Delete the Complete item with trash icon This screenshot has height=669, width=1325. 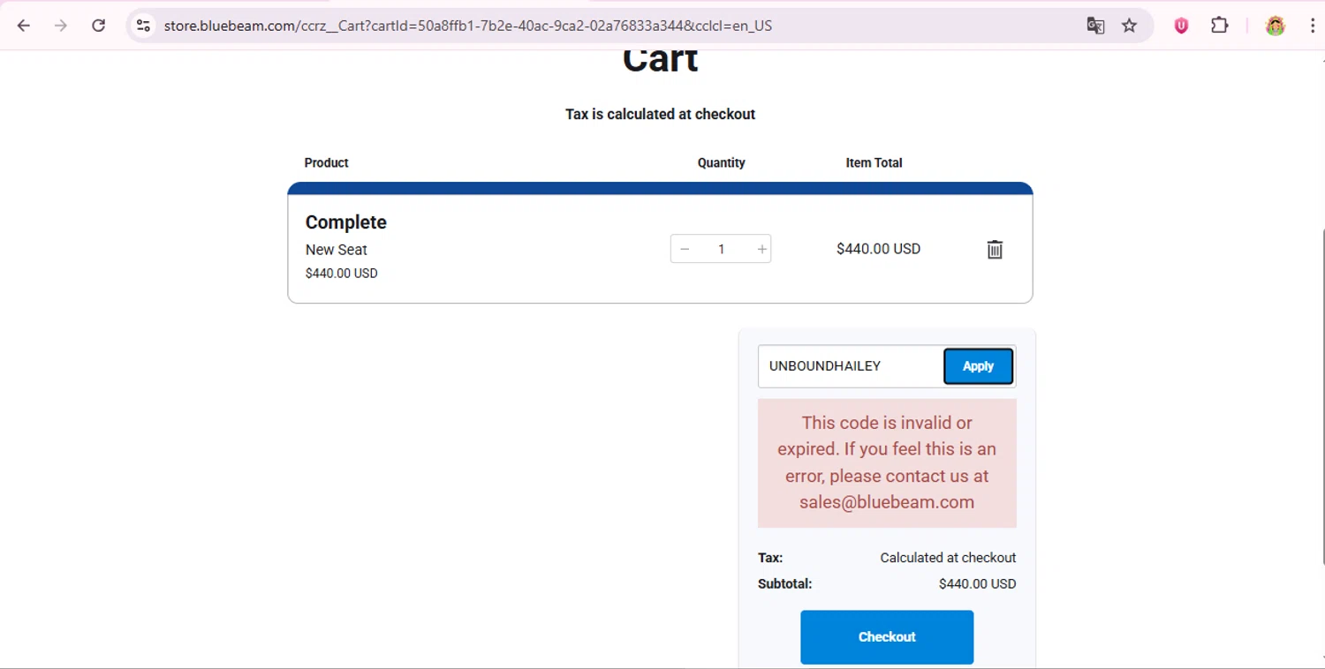995,249
